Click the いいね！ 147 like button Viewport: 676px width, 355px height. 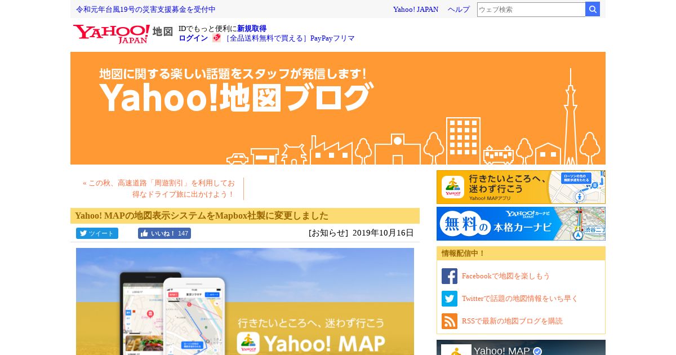164,233
